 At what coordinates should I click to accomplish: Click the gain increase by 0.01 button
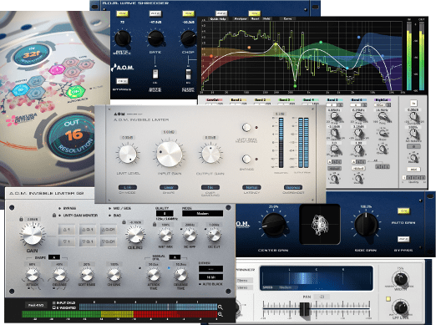click(x=108, y=230)
